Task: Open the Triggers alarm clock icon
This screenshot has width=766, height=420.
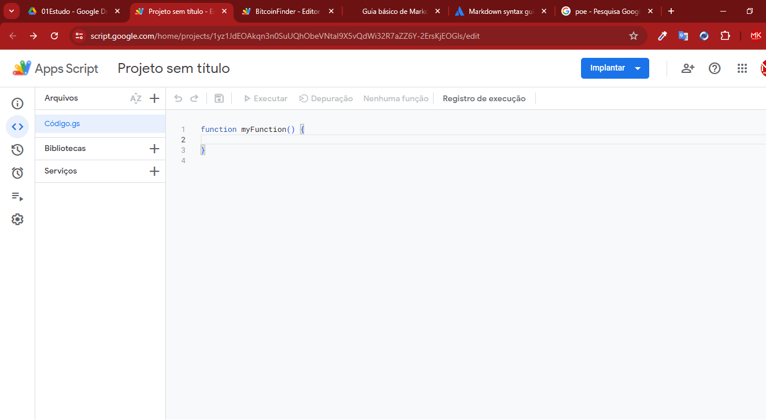Action: click(x=17, y=173)
